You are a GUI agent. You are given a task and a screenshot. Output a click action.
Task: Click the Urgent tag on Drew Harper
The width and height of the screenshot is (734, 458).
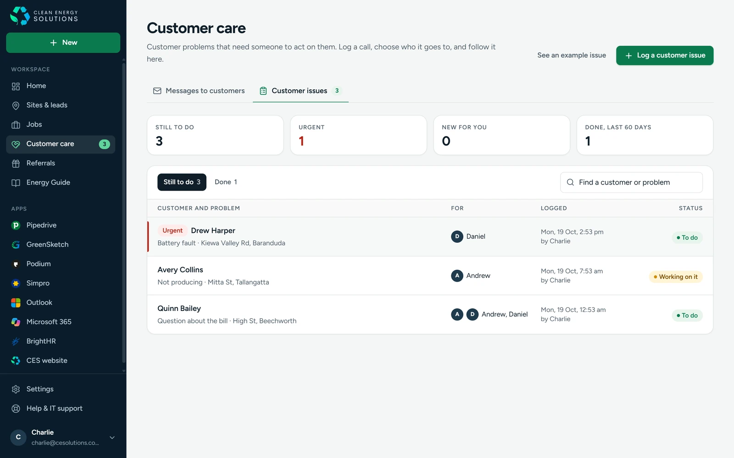pyautogui.click(x=172, y=230)
